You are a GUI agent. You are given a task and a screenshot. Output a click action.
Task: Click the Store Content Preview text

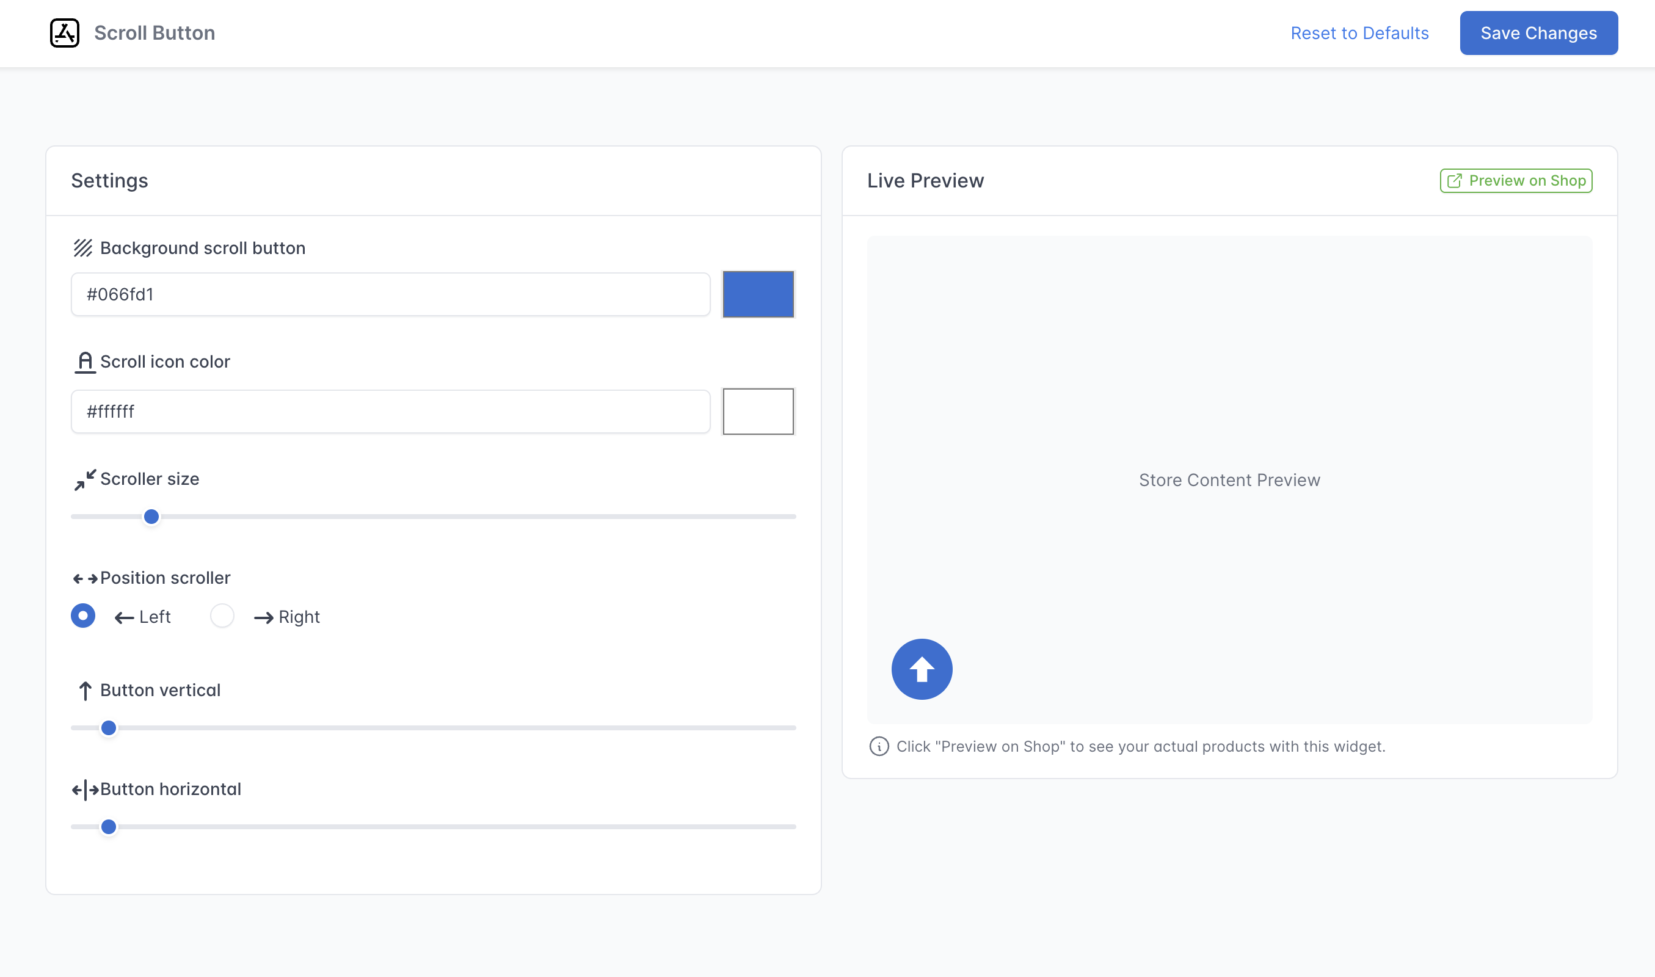click(x=1229, y=480)
